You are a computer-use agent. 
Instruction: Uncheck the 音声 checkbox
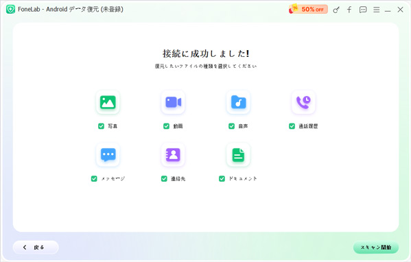coord(231,126)
